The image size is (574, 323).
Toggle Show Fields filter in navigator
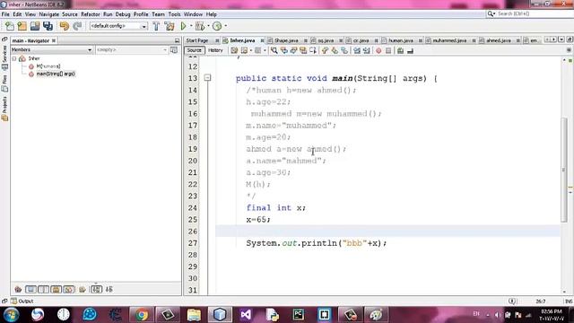30,289
